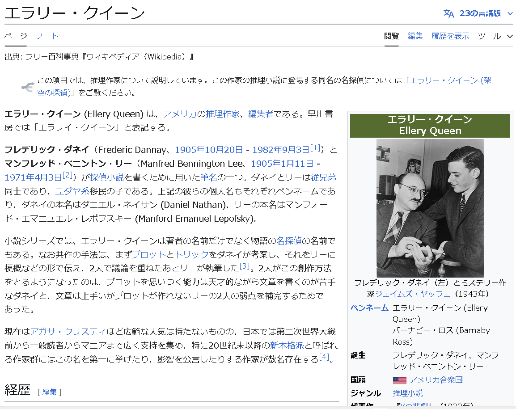Viewport: 516px width, 409px height.
Task: Open the 1905年10月20日 date link
Action: pos(209,150)
